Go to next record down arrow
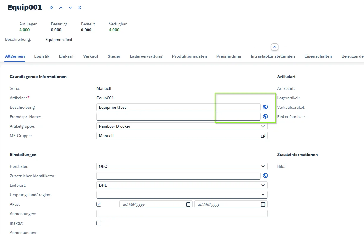This screenshot has height=234, width=364. point(70,8)
